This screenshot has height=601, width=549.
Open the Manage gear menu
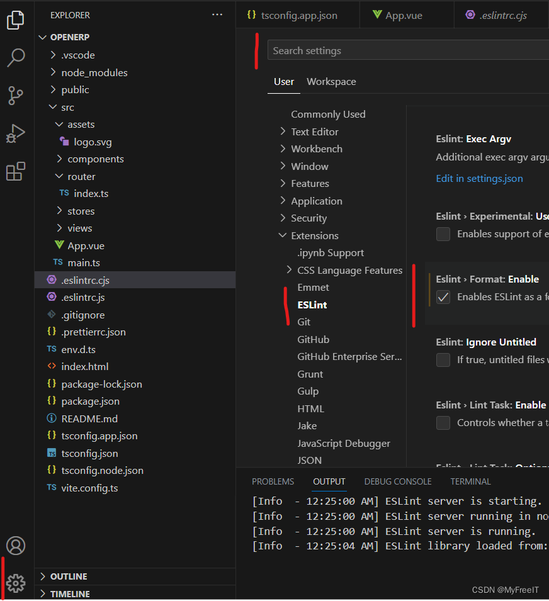16,583
